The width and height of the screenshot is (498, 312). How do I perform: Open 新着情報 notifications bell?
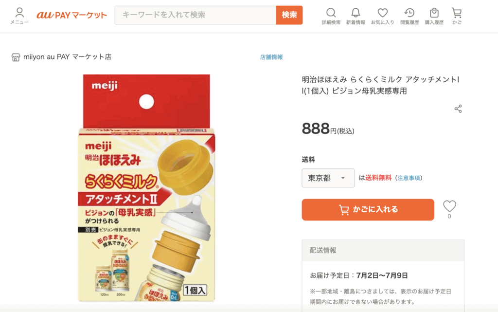click(356, 16)
